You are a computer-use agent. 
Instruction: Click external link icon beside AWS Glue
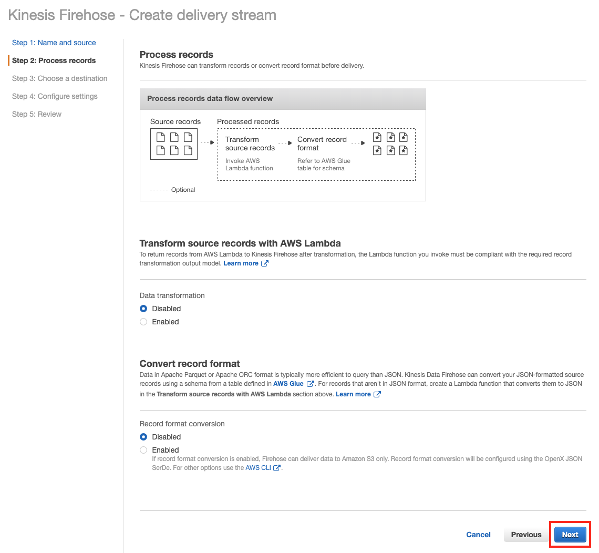(x=311, y=384)
